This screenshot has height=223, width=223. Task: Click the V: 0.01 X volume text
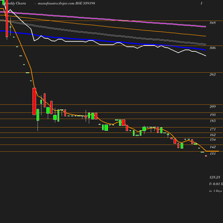tap(216, 184)
